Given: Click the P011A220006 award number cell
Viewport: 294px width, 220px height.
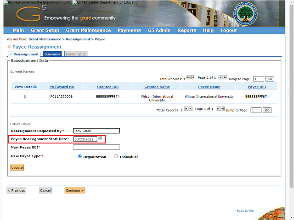Looking at the screenshot, I should click(x=62, y=97).
